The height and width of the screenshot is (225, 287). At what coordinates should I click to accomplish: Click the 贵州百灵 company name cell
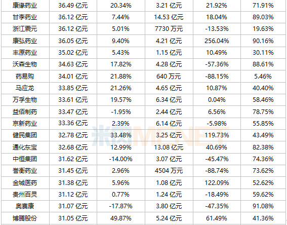[25, 195]
